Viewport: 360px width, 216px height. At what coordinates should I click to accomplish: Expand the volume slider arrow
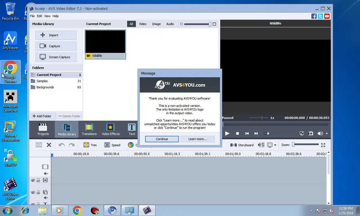pyautogui.click(x=327, y=134)
